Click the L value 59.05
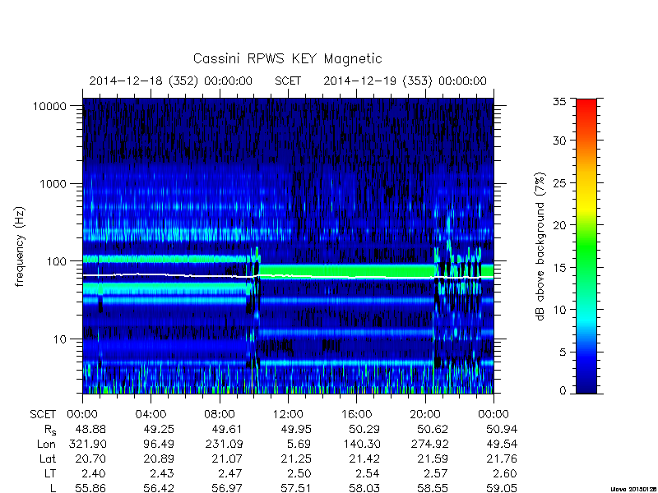This screenshot has height=493, width=658. click(x=502, y=488)
